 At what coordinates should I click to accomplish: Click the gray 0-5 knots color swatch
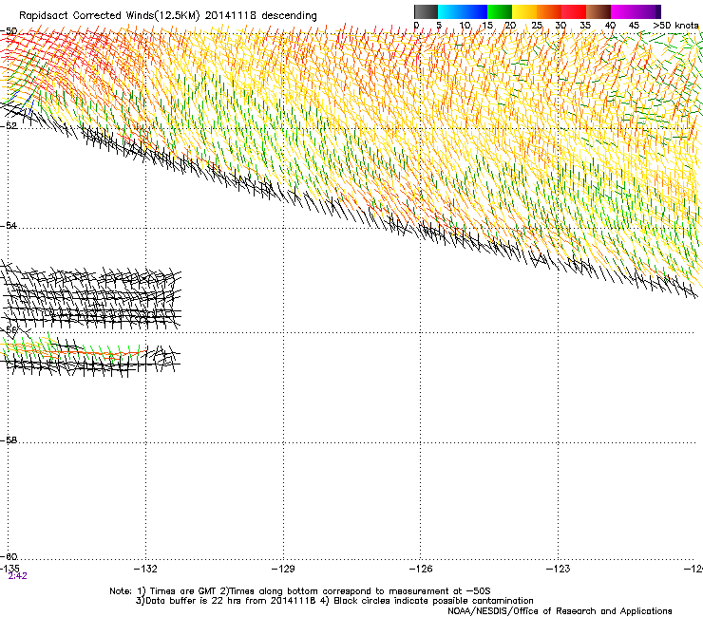(426, 11)
